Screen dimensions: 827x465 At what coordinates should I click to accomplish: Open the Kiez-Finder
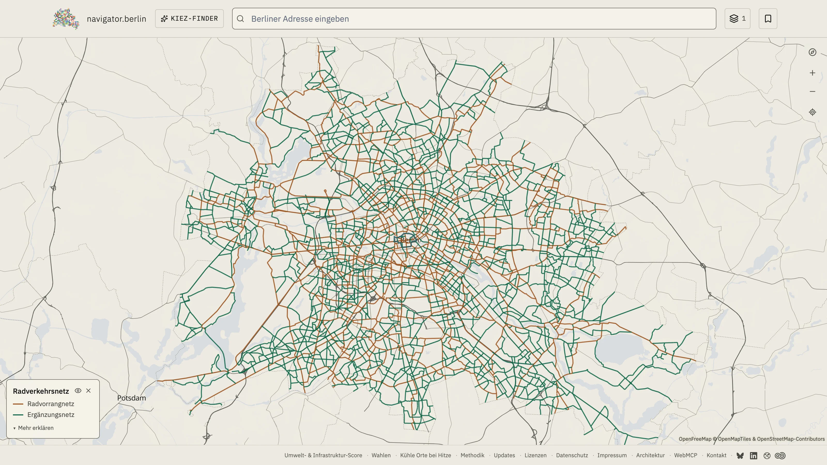[x=189, y=19]
